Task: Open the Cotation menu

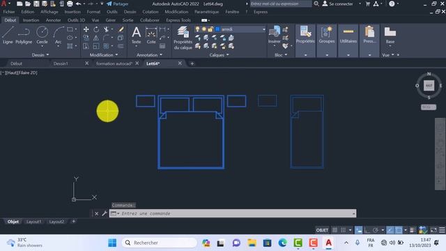Action: click(151, 12)
